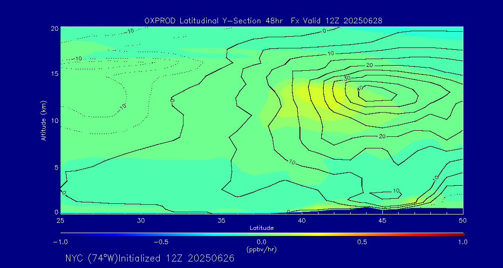503x268 pixels.
Task: Click color scale label -0.5
Action: [161, 242]
